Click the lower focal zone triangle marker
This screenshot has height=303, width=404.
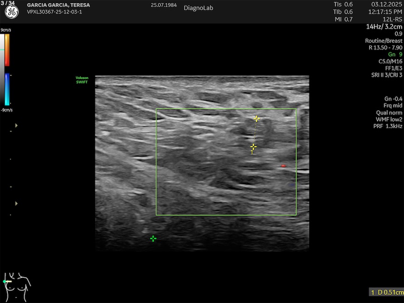(x=17, y=203)
